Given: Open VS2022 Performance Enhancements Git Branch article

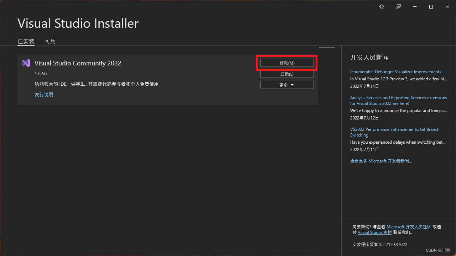Looking at the screenshot, I should [x=395, y=132].
